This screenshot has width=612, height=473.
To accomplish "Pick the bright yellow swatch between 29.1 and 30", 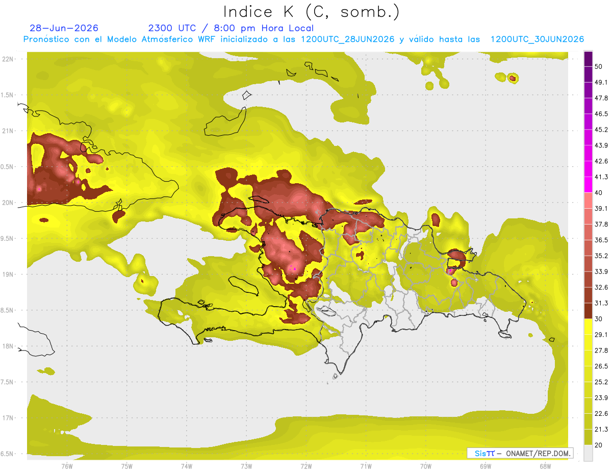I will [x=588, y=327].
